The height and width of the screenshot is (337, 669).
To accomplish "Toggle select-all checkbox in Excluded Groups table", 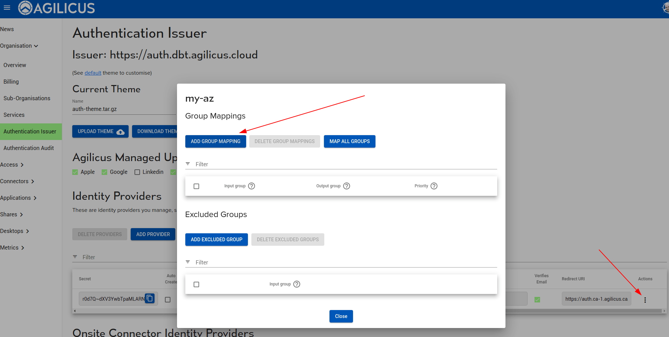I will [x=196, y=284].
